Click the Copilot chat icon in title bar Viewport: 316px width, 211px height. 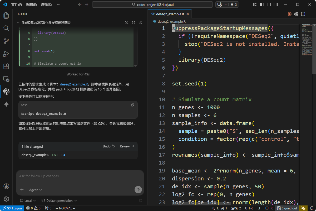[x=219, y=4]
